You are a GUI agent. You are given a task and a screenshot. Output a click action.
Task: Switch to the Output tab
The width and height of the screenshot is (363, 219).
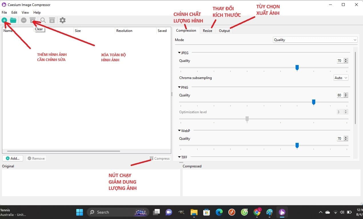point(224,31)
